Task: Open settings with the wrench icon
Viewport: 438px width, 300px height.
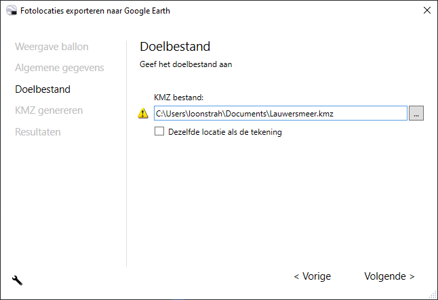Action: pyautogui.click(x=18, y=280)
